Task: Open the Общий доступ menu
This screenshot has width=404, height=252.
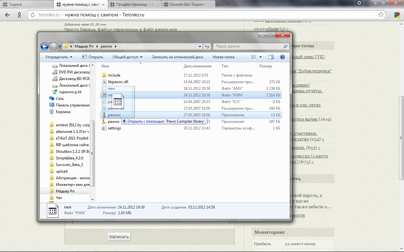Action: pyautogui.click(x=128, y=57)
